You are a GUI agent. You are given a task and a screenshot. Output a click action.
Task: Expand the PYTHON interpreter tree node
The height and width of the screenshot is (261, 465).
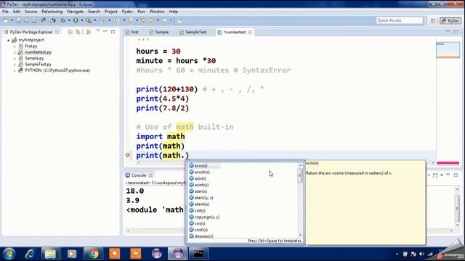click(x=15, y=71)
